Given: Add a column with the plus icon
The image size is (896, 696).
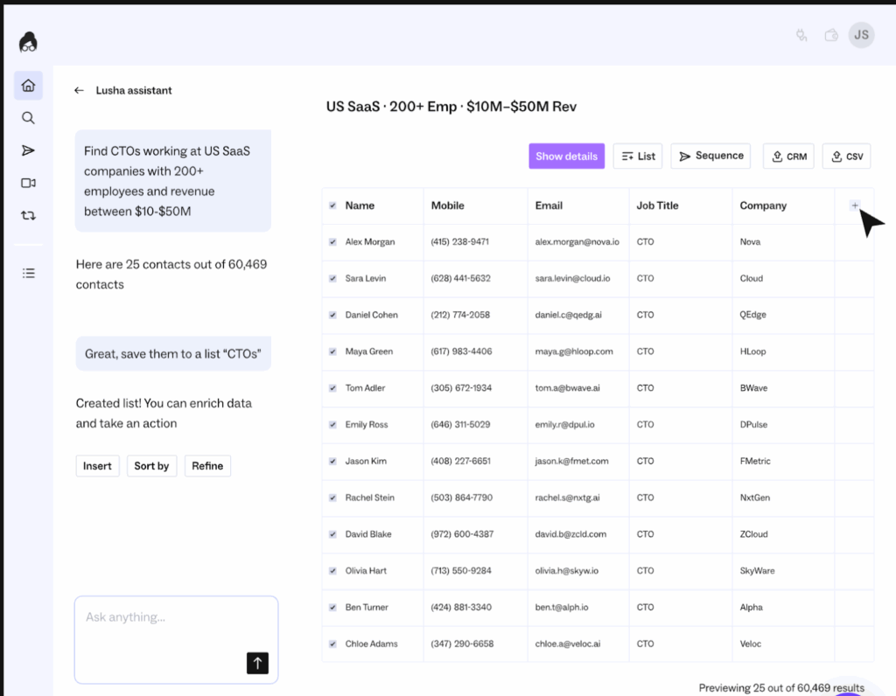Looking at the screenshot, I should (x=855, y=205).
